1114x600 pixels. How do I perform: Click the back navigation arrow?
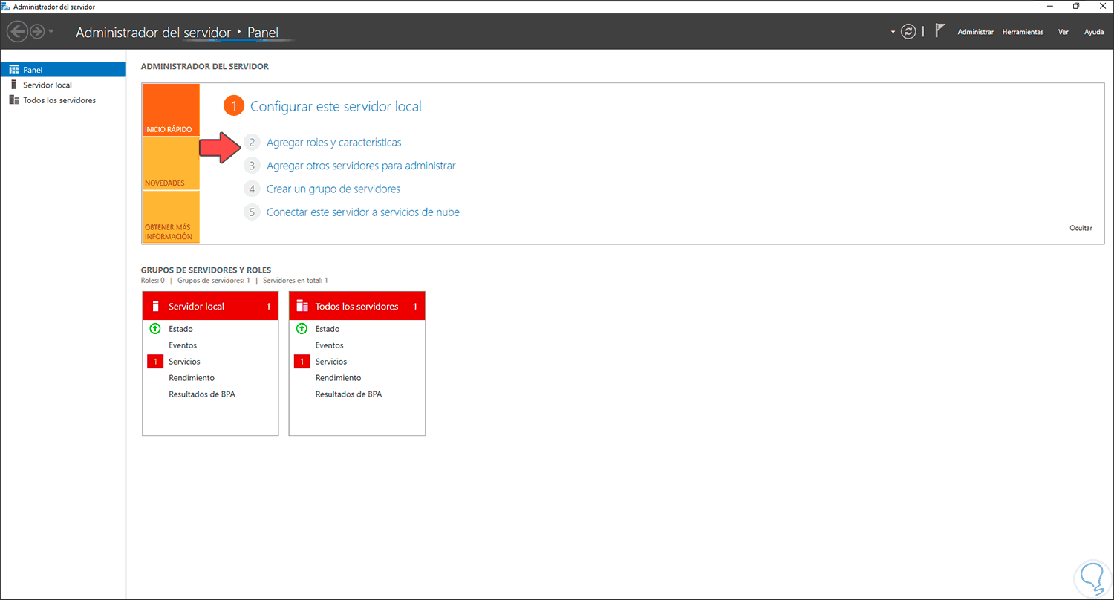pos(17,31)
